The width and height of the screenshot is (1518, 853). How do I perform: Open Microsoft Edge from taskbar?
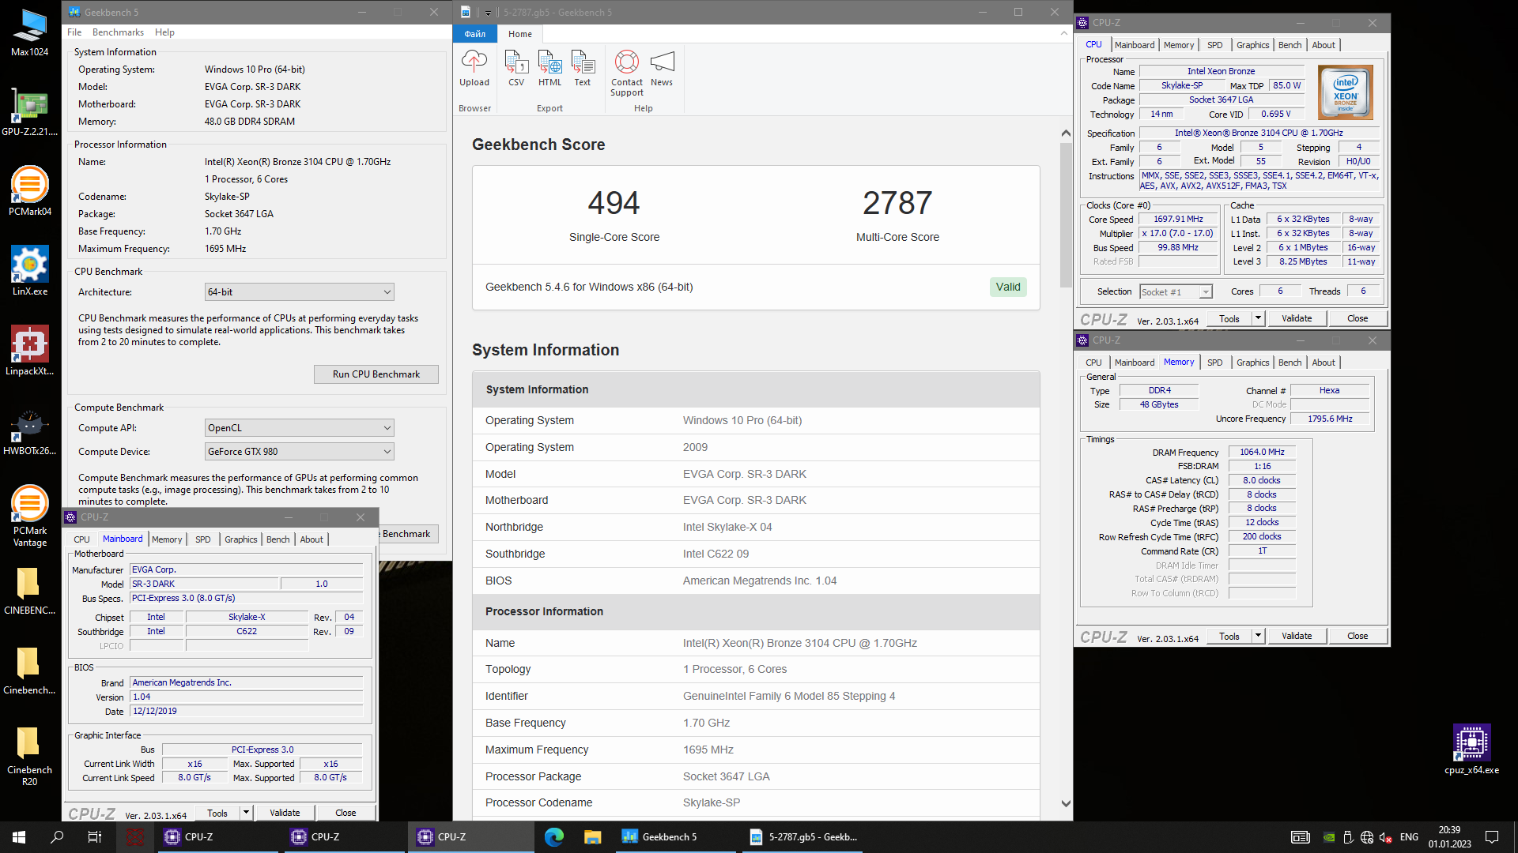click(554, 837)
